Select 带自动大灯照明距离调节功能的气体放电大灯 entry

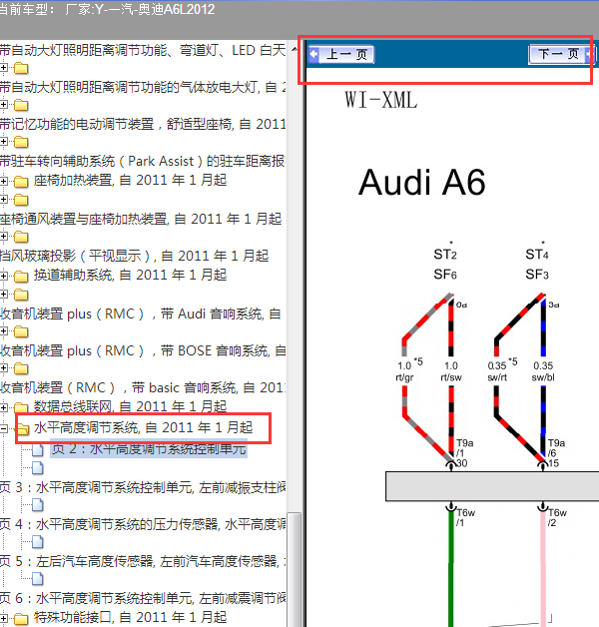coord(143,87)
